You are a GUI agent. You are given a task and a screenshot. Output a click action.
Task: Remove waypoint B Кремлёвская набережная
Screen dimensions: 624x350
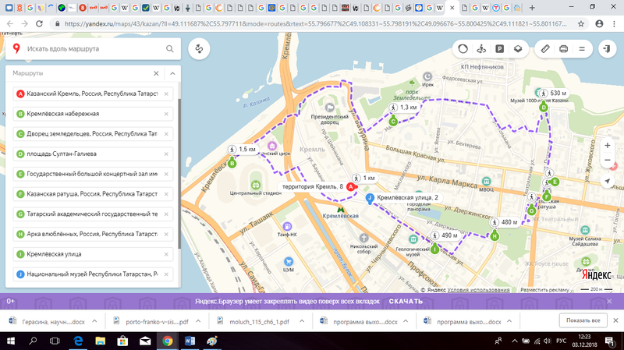coord(166,114)
